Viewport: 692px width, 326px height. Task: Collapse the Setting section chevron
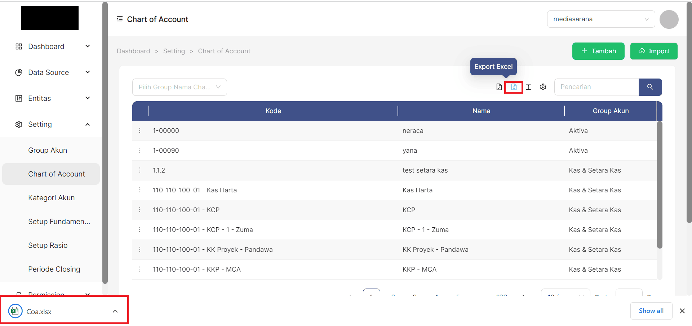[x=88, y=124]
